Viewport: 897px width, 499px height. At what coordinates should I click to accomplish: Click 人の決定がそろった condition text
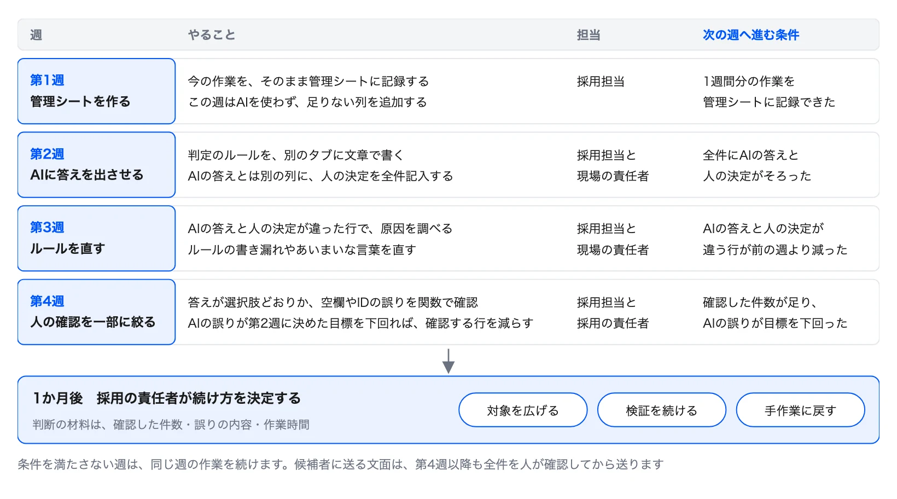[757, 176]
